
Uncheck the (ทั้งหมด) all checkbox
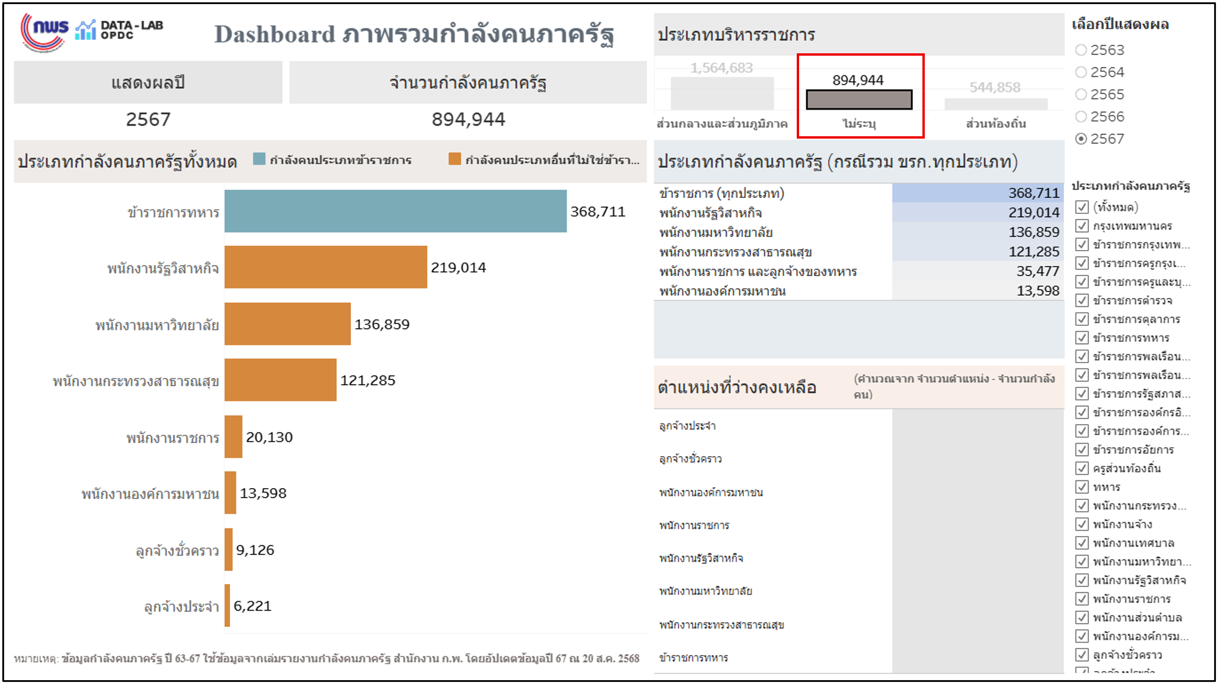[x=1082, y=207]
